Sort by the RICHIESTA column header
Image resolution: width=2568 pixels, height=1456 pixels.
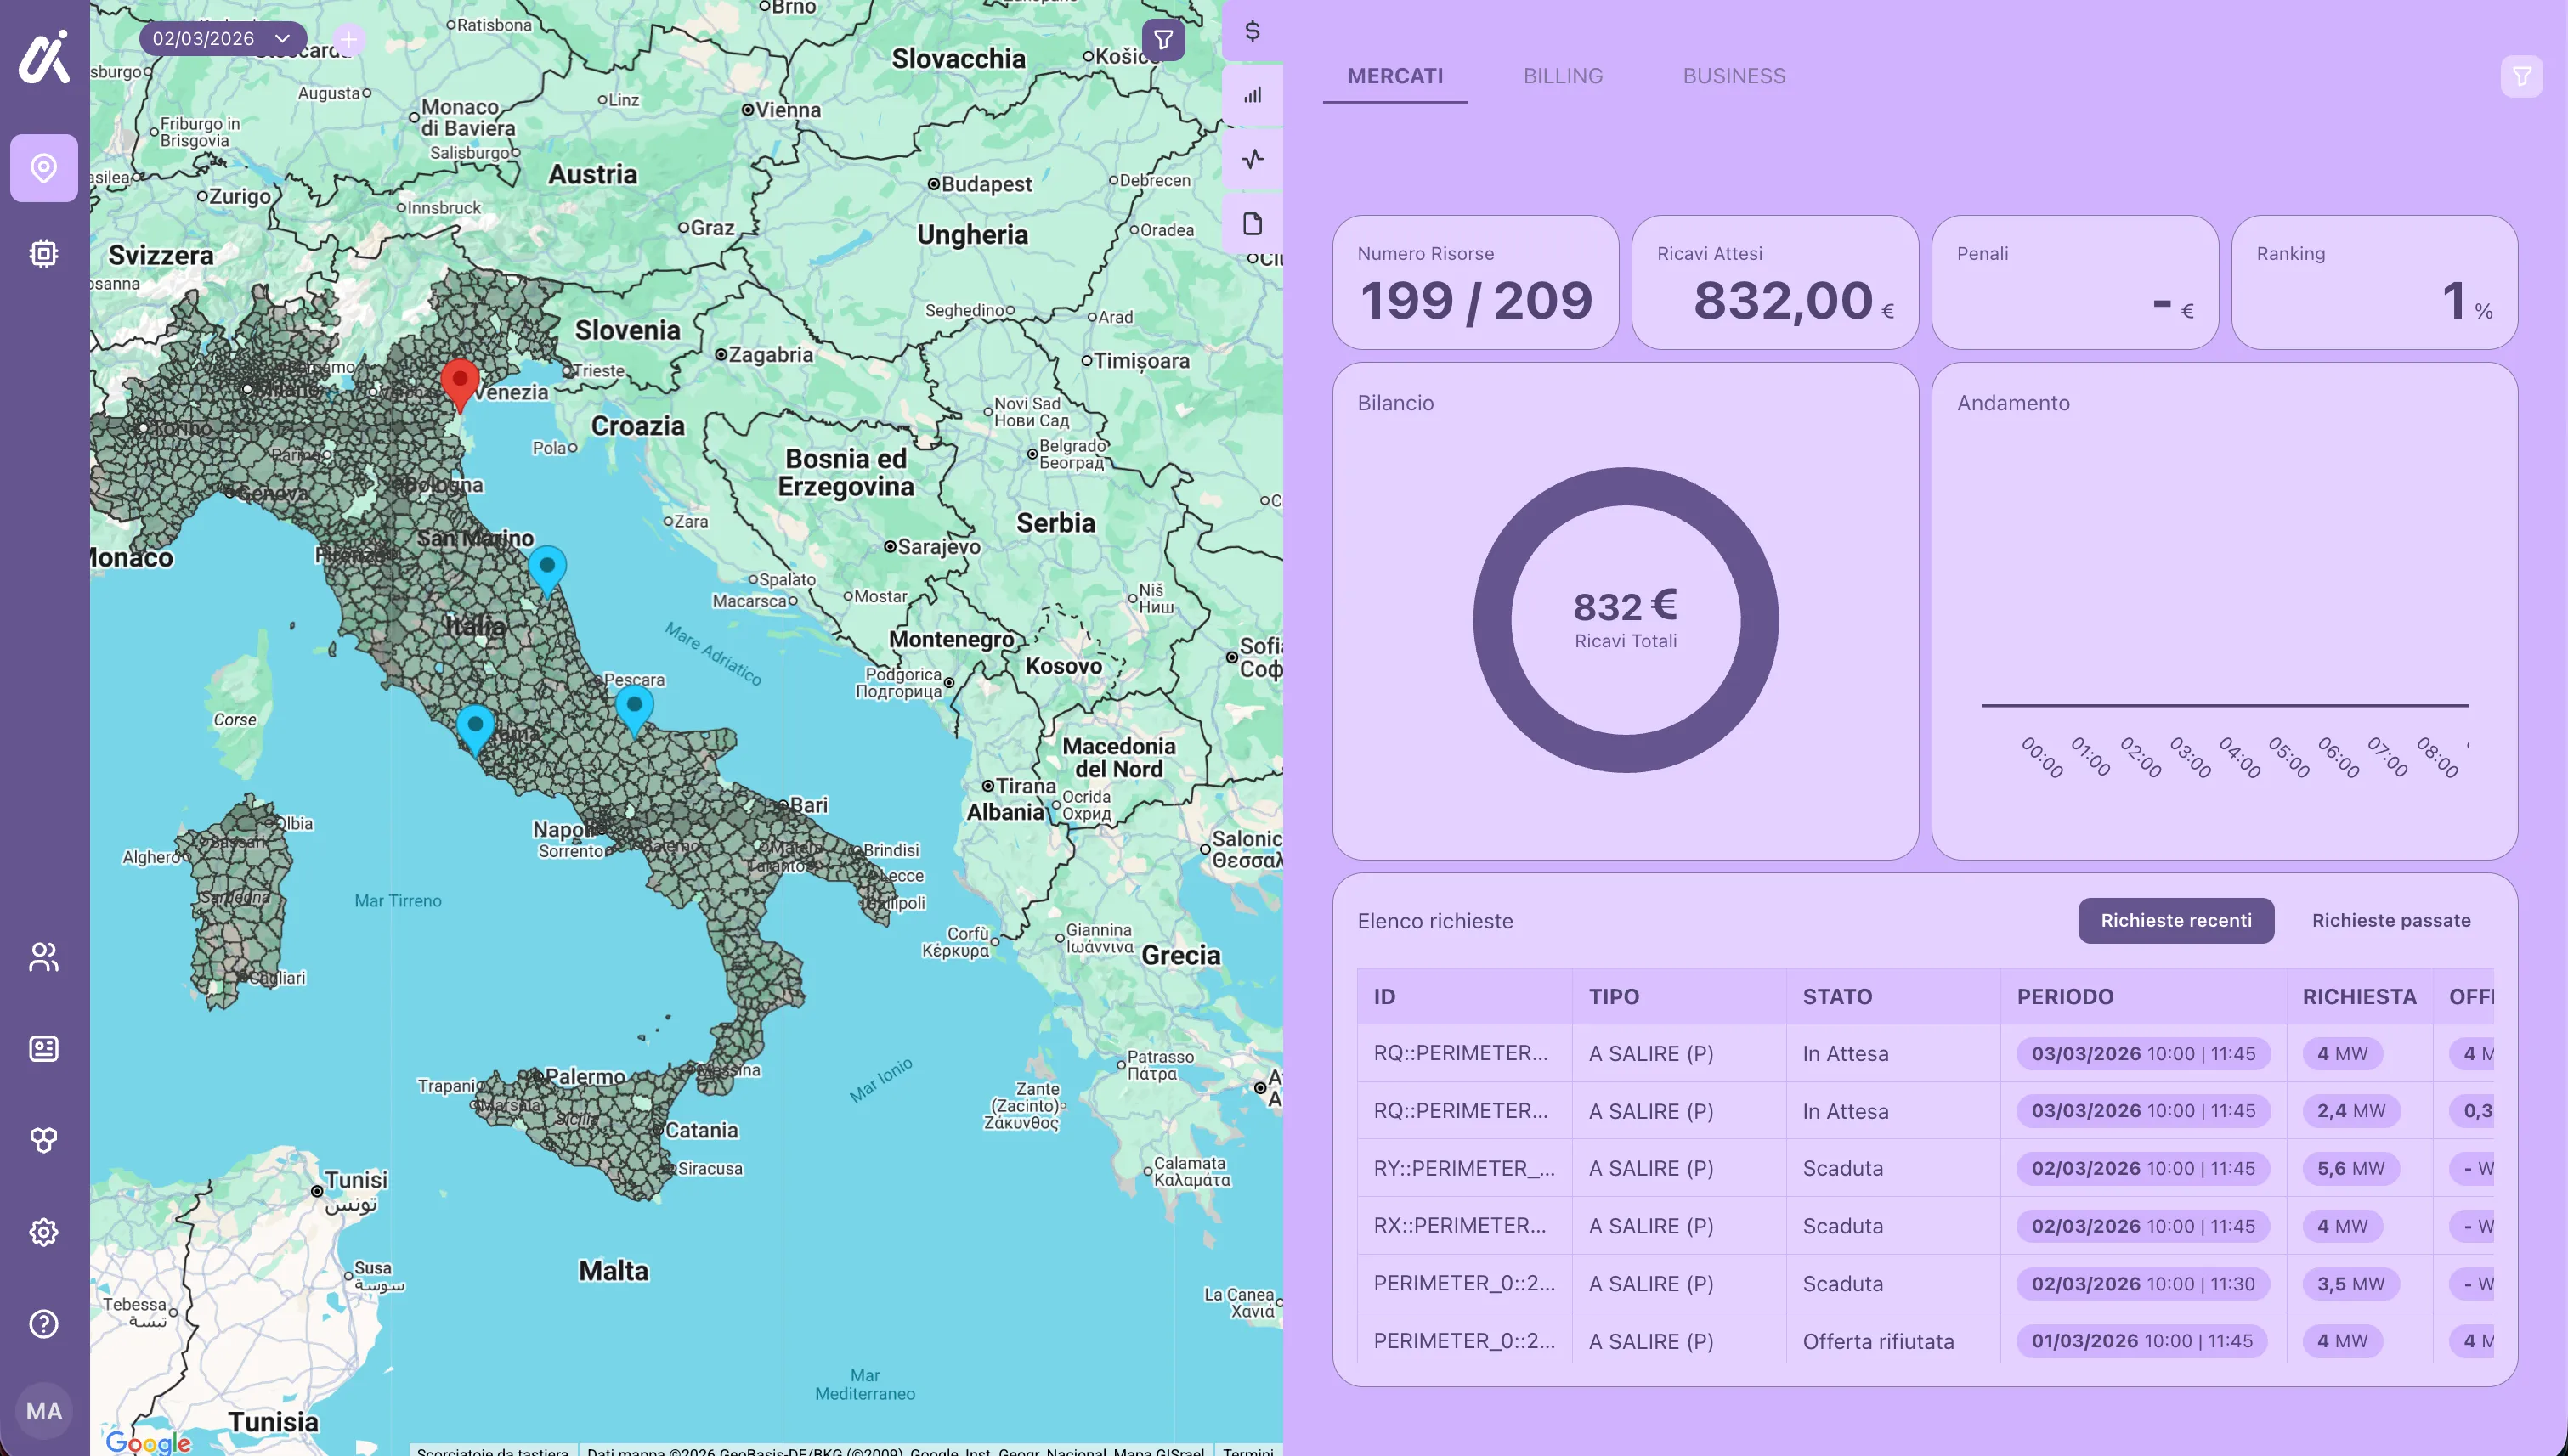coord(2359,996)
